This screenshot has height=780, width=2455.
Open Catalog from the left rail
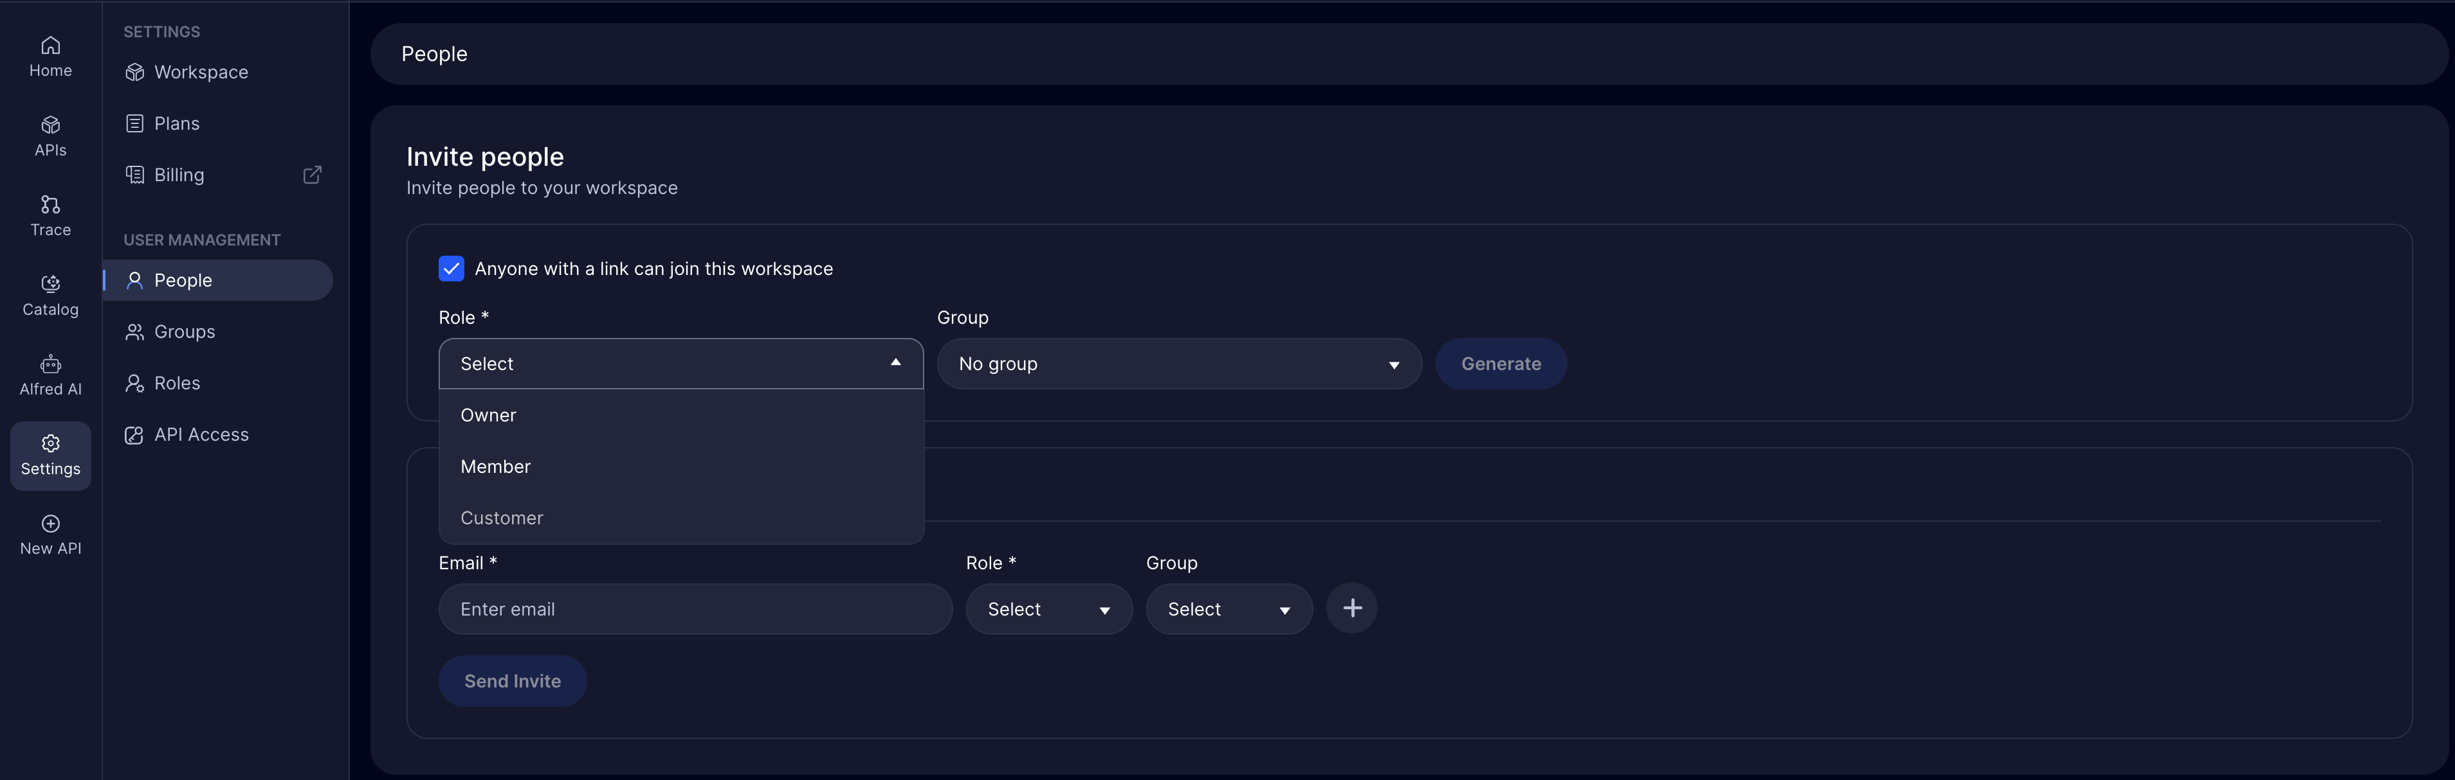point(51,285)
